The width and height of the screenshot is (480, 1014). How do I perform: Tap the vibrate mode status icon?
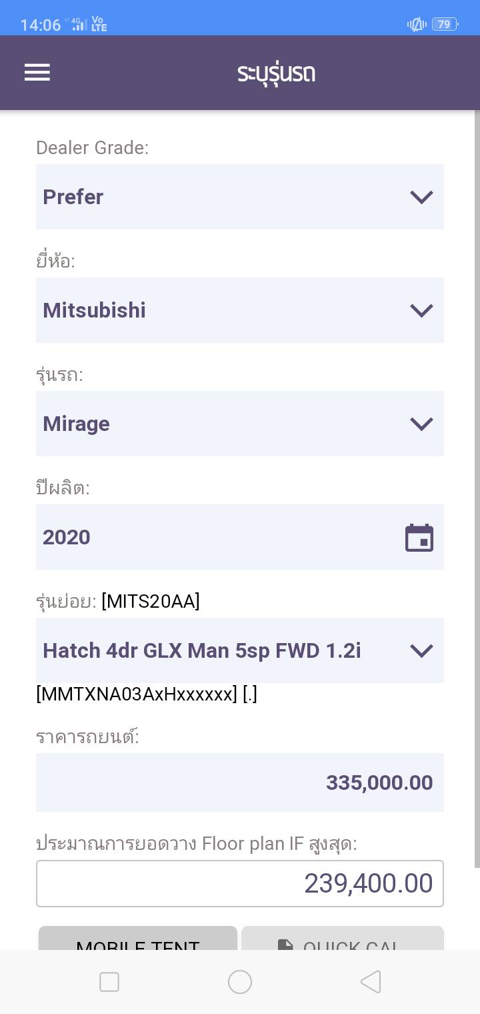point(417,25)
